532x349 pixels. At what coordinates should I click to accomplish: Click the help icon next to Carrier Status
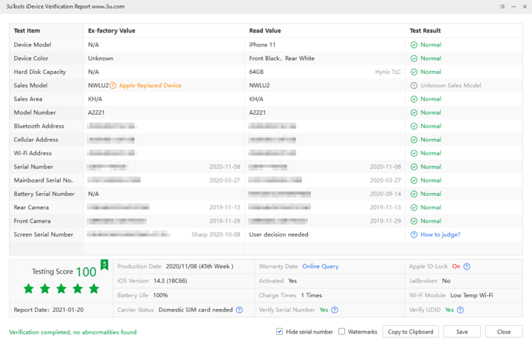239,310
